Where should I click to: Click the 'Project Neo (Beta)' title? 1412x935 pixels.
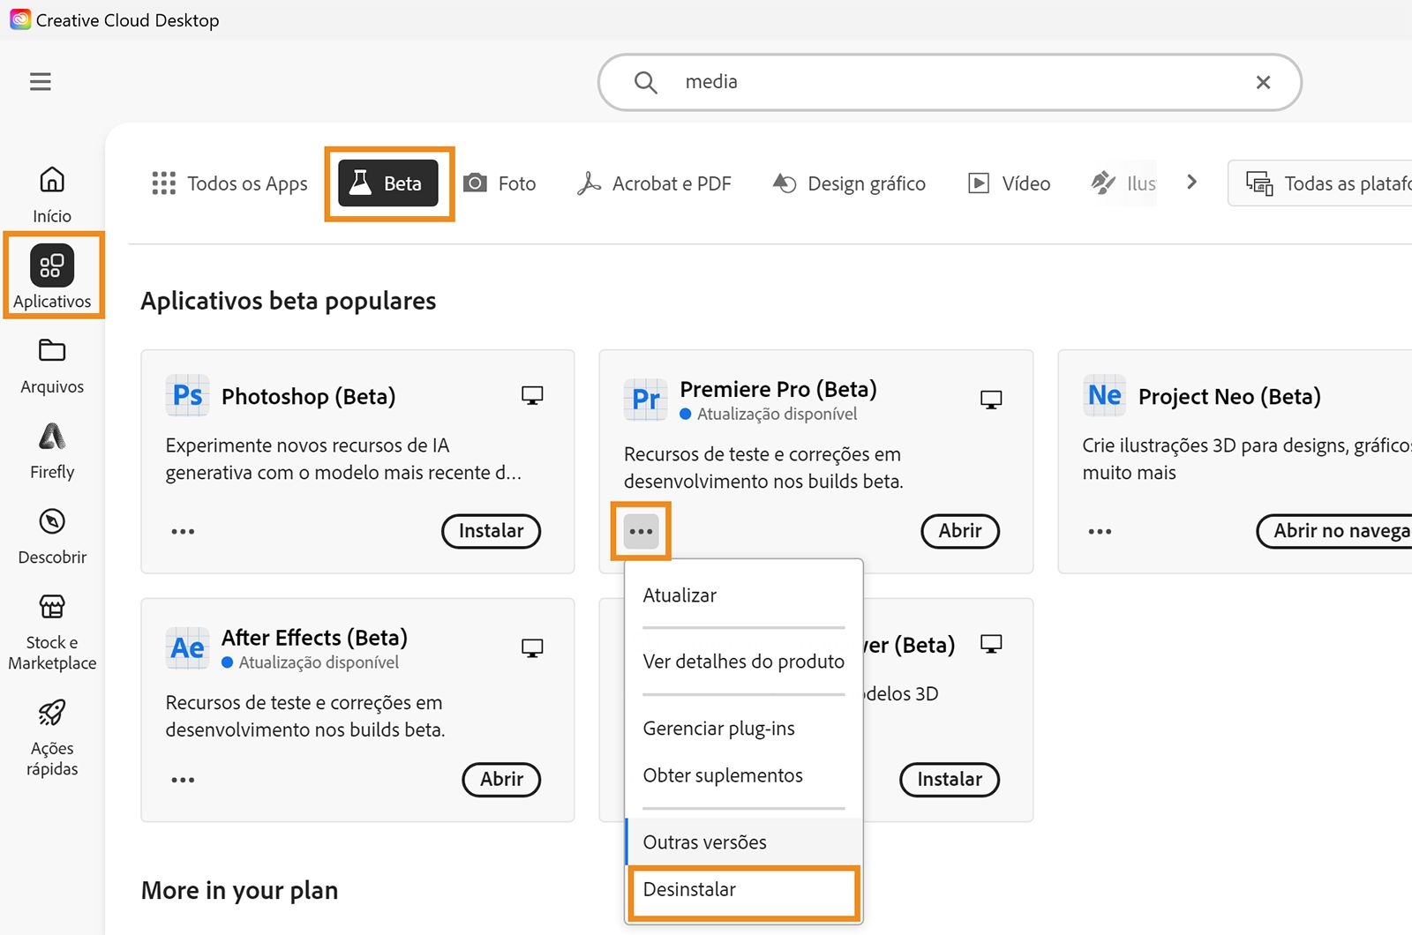[1229, 397]
